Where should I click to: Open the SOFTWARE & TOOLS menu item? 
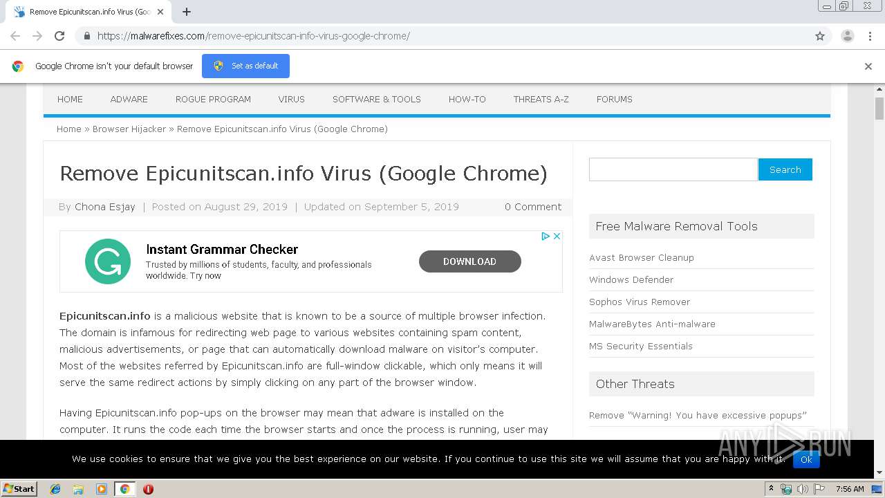[376, 100]
